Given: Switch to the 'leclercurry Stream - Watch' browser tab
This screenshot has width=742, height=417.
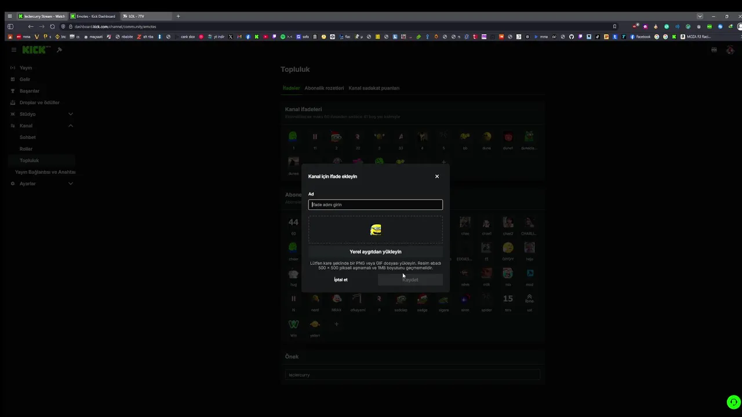Looking at the screenshot, I should pos(42,16).
